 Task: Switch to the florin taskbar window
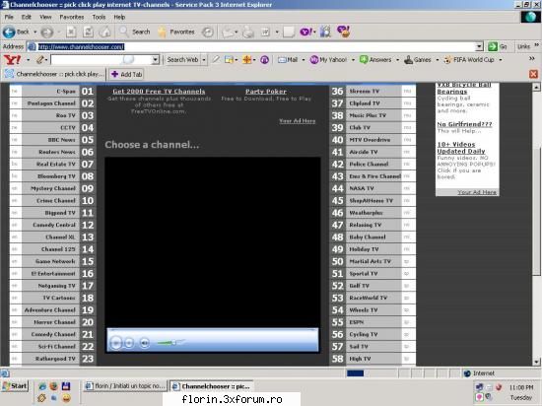coord(126,386)
